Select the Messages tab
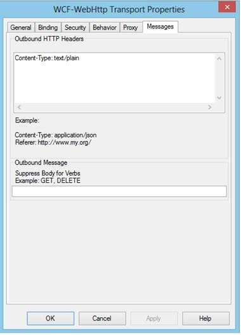This screenshot has width=241, height=335. 160,27
